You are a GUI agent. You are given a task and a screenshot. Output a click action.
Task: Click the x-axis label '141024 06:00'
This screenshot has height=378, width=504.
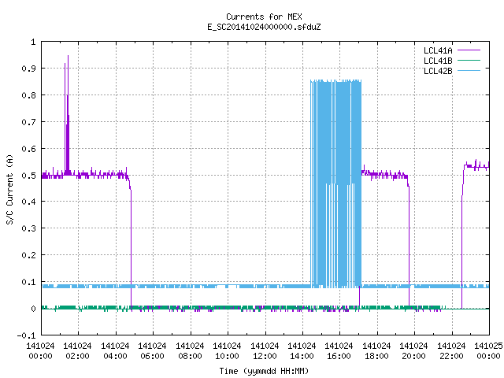coord(152,351)
